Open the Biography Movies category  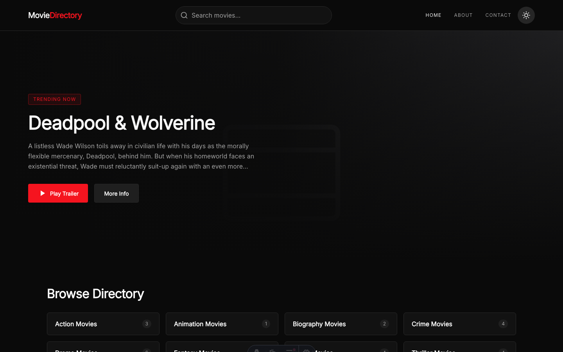[x=341, y=324]
